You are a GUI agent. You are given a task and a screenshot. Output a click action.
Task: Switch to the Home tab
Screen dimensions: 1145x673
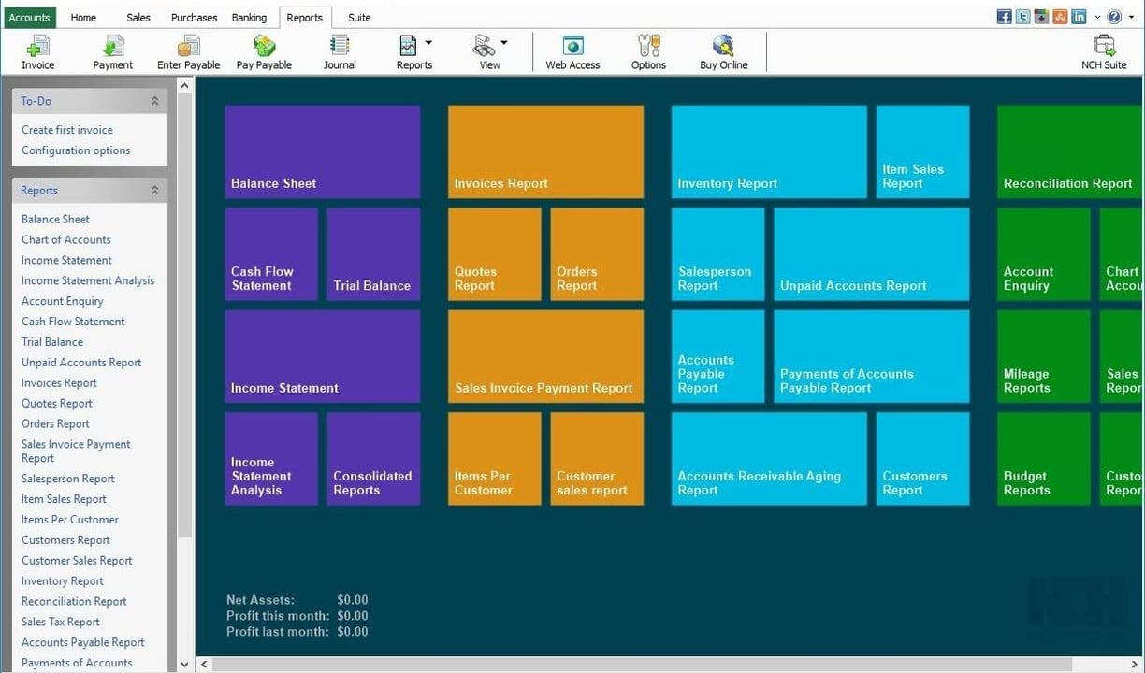click(x=83, y=18)
